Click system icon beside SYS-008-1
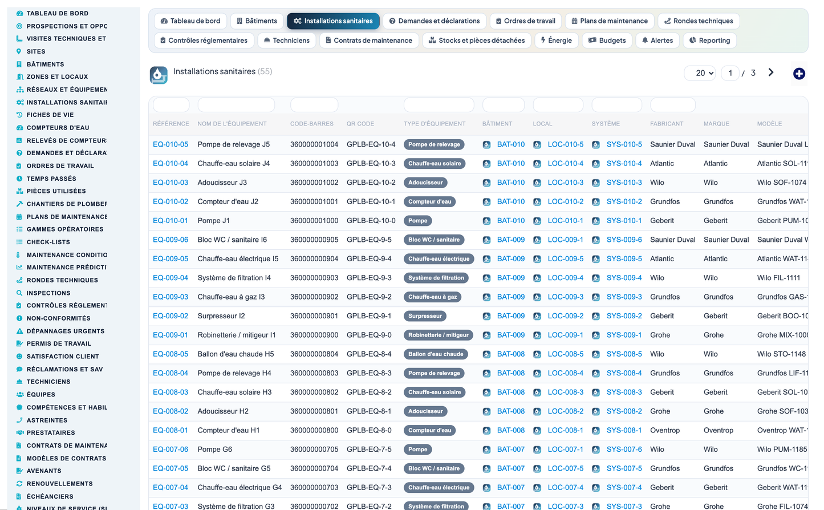 (x=596, y=431)
